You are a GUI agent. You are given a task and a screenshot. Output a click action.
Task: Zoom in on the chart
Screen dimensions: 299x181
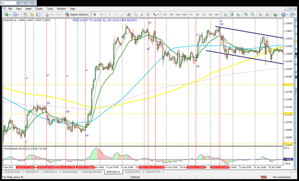point(246,14)
